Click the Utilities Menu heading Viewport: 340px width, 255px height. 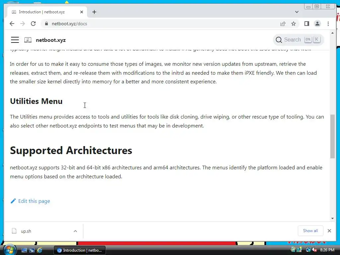36,101
